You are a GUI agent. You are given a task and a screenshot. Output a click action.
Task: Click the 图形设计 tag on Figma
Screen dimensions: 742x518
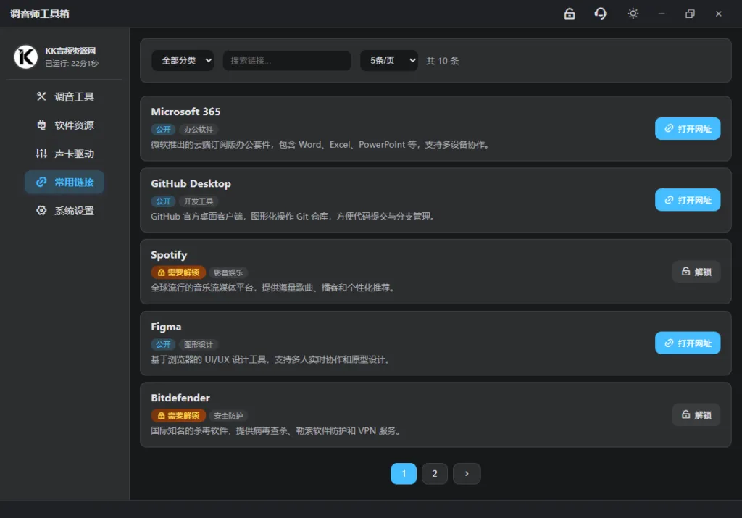tap(199, 345)
